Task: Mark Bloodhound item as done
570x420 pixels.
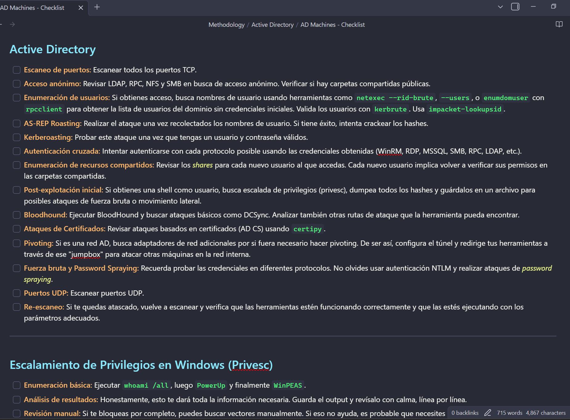Action: [x=17, y=215]
